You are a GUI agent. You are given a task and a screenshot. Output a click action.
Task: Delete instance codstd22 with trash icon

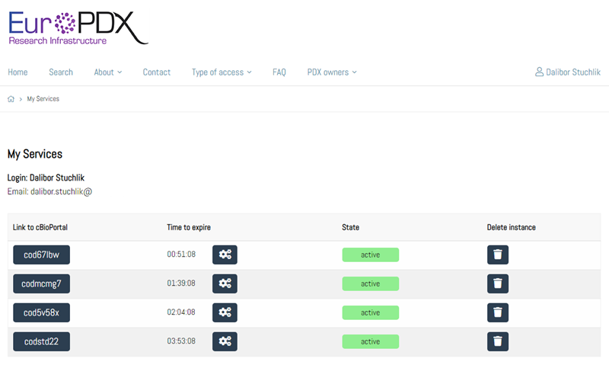(x=498, y=341)
